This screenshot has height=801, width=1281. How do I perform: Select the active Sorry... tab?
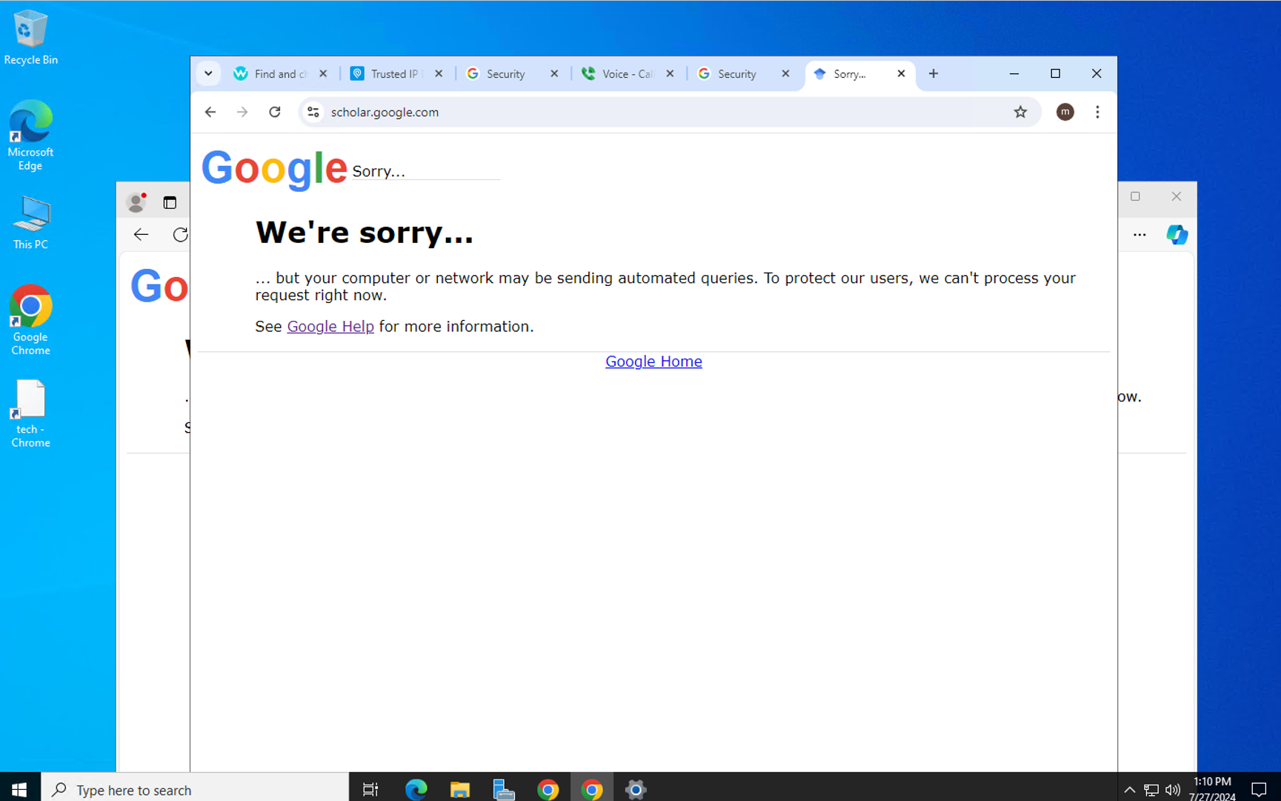(859, 73)
